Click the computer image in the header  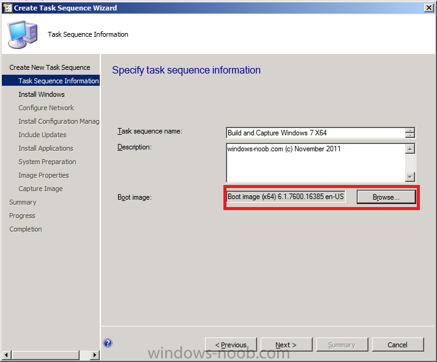click(23, 34)
